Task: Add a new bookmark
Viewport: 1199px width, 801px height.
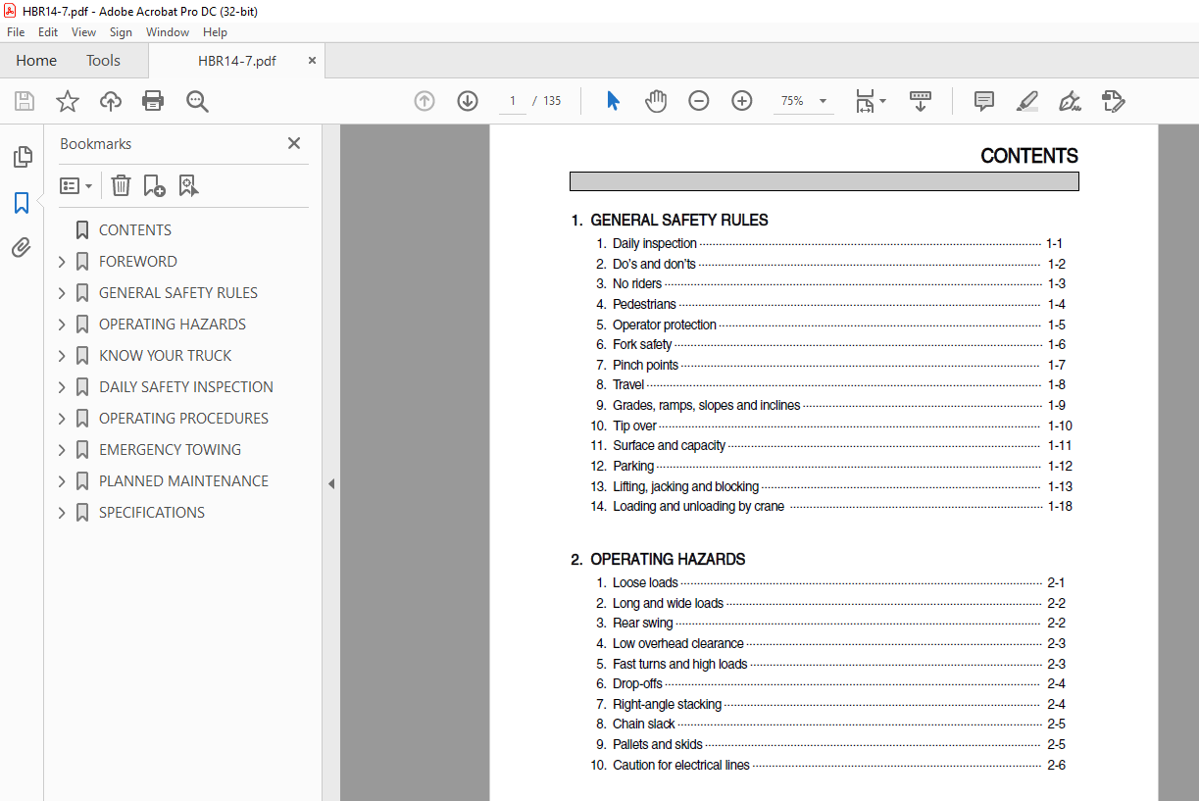Action: (x=154, y=185)
